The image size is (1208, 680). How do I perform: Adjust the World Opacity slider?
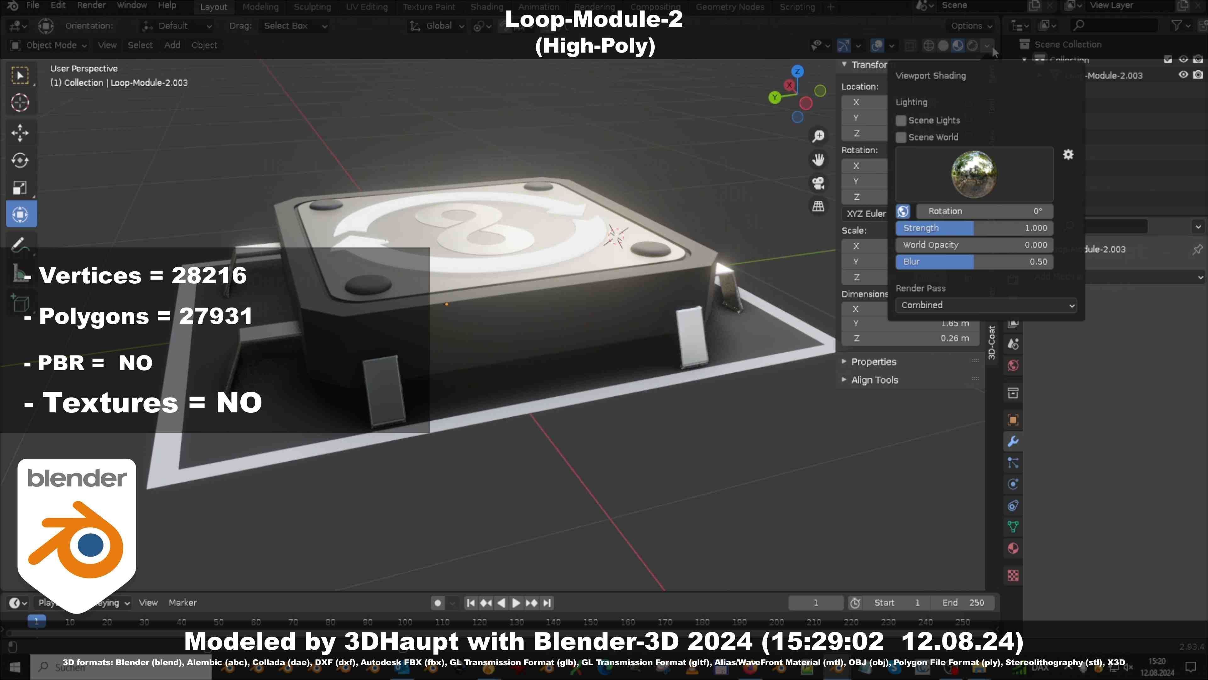975,246
